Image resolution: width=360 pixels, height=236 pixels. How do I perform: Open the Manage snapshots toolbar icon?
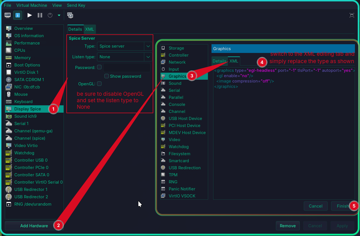click(70, 15)
